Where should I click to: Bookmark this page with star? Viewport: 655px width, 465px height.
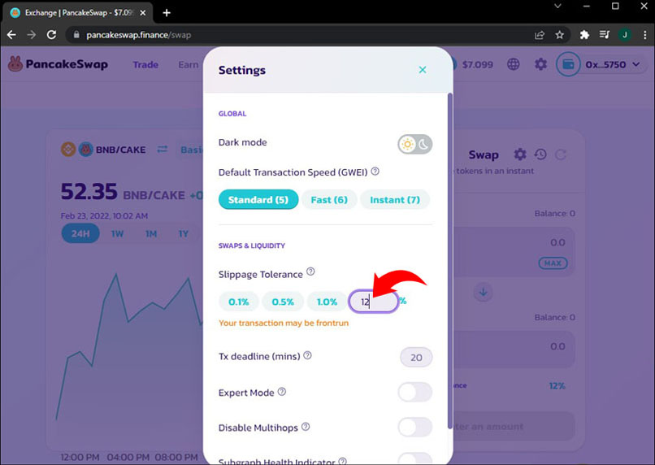coord(559,35)
